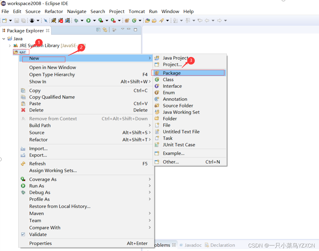
Task: Expand the JRE System Library node
Action: click(10, 46)
